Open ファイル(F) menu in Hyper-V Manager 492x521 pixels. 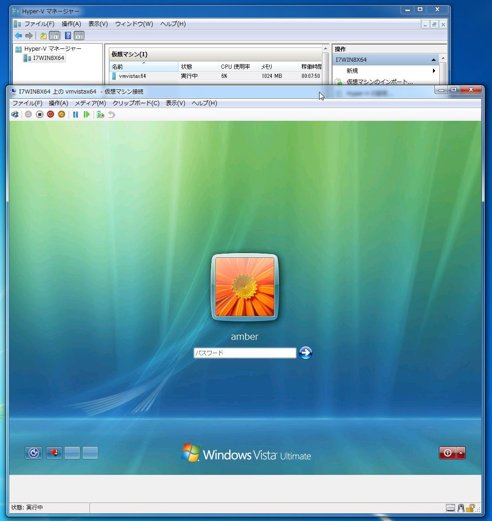[40, 24]
